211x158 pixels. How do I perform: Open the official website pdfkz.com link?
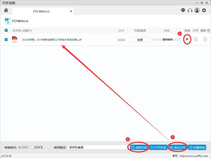pos(194,156)
